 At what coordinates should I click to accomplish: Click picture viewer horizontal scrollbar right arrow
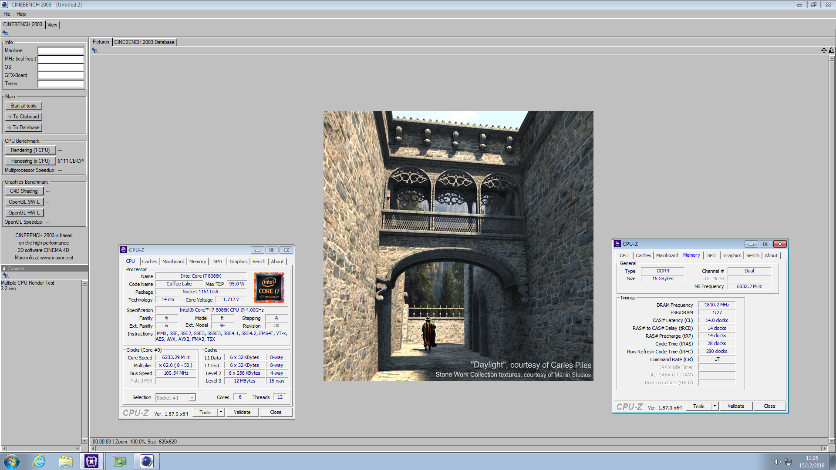[824, 448]
